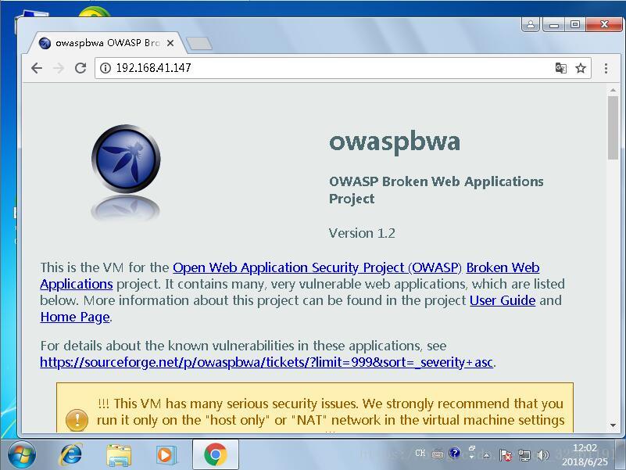Screen dimensions: 626x470
Task: Show hidden system tray icons
Action: point(486,455)
